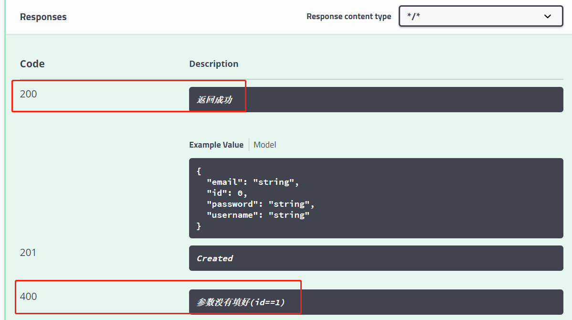Click the dropdown chevron arrow icon

point(548,16)
